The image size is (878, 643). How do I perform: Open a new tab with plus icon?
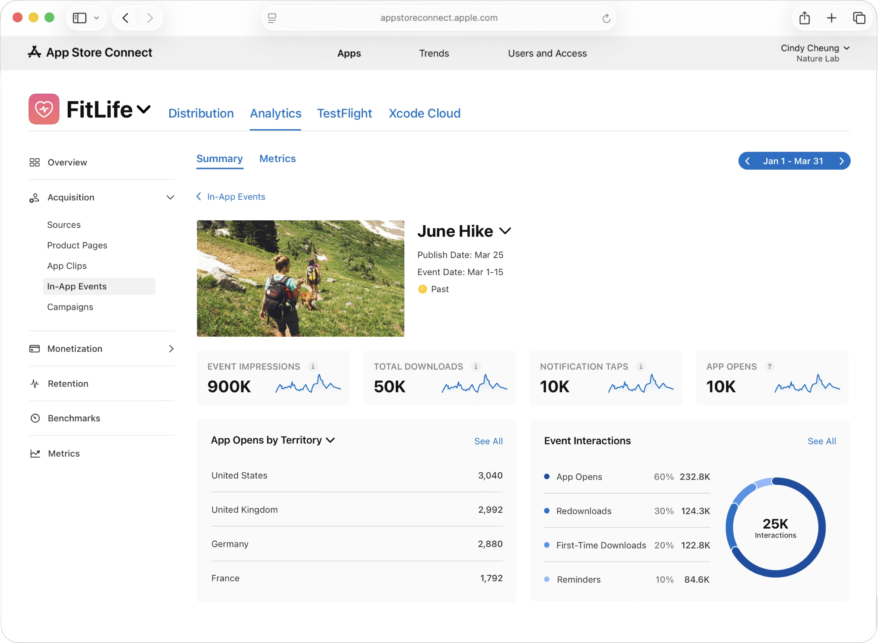(x=831, y=18)
